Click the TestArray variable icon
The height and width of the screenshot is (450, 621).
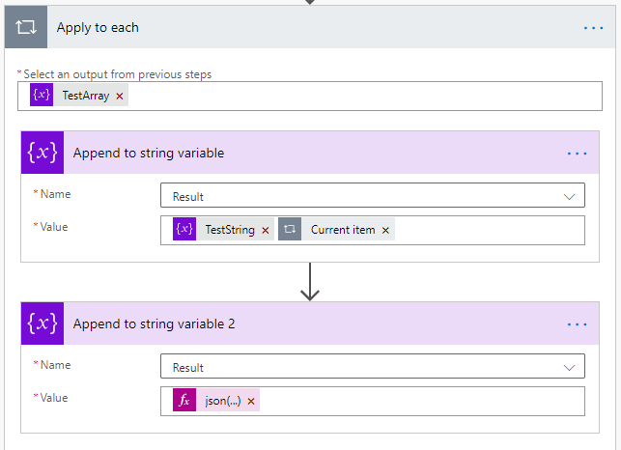click(42, 95)
